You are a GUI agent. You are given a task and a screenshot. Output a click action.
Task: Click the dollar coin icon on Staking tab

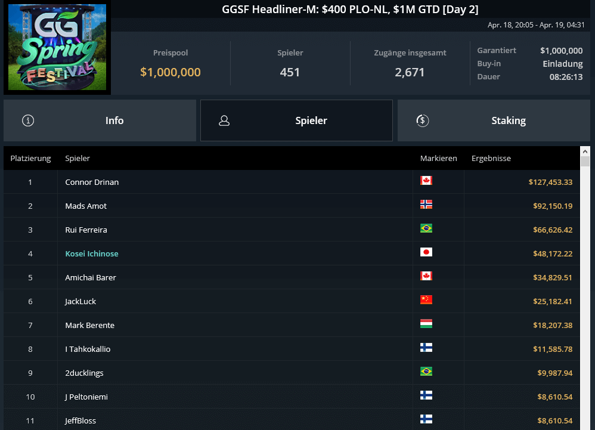tap(423, 120)
